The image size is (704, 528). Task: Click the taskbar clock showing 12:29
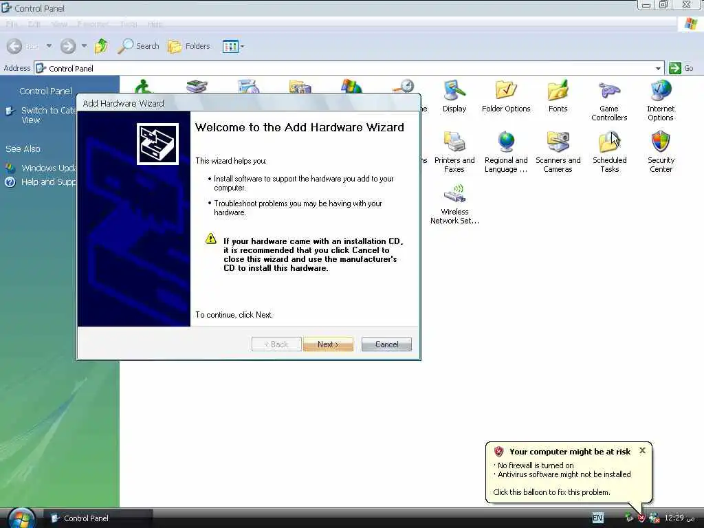pyautogui.click(x=679, y=518)
